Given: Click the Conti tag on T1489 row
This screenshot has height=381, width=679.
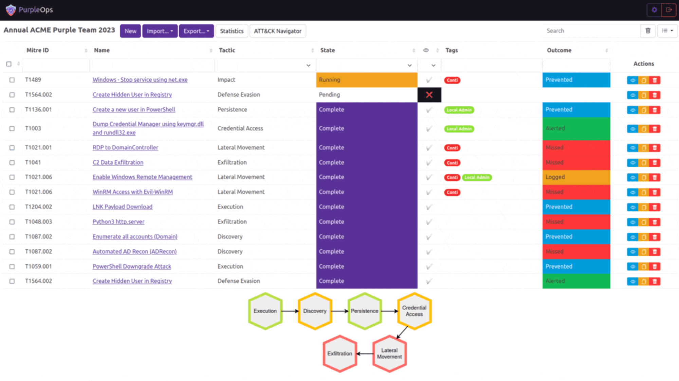Looking at the screenshot, I should click(452, 80).
